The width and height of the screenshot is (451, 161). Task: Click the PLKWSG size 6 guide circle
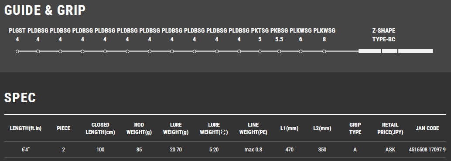pos(301,51)
